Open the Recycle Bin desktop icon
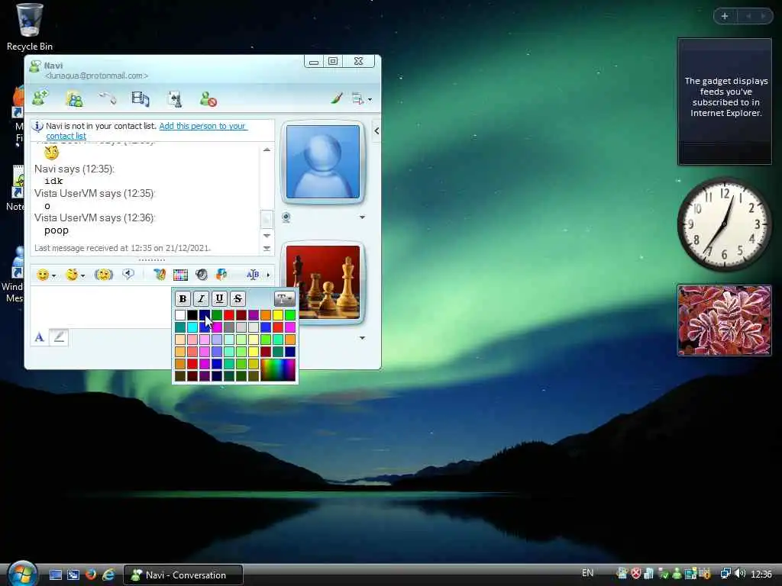The width and height of the screenshot is (782, 586). pyautogui.click(x=29, y=27)
